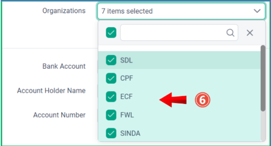This screenshot has height=146, width=271.
Task: Select the FWL option label
Action: pos(127,115)
